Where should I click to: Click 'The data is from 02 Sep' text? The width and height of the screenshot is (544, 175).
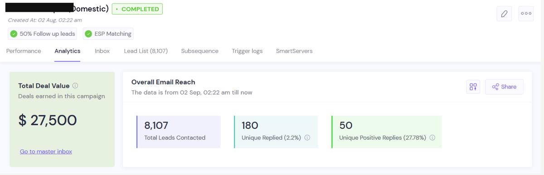(192, 92)
